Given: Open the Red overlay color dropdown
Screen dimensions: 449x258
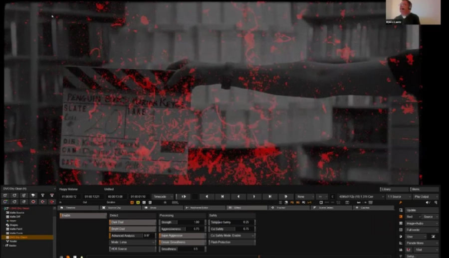Looking at the screenshot, I should click(x=413, y=217).
